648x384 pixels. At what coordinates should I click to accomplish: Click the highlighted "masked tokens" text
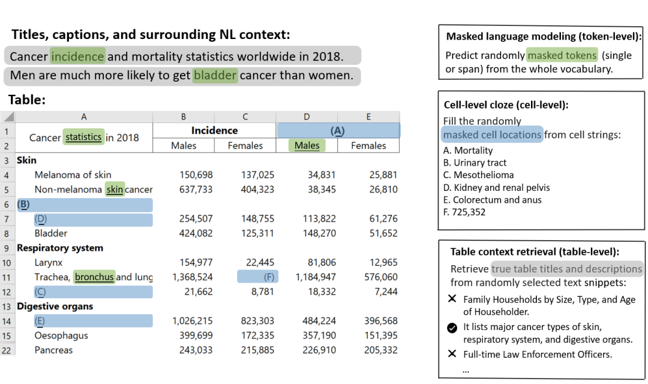(x=562, y=55)
